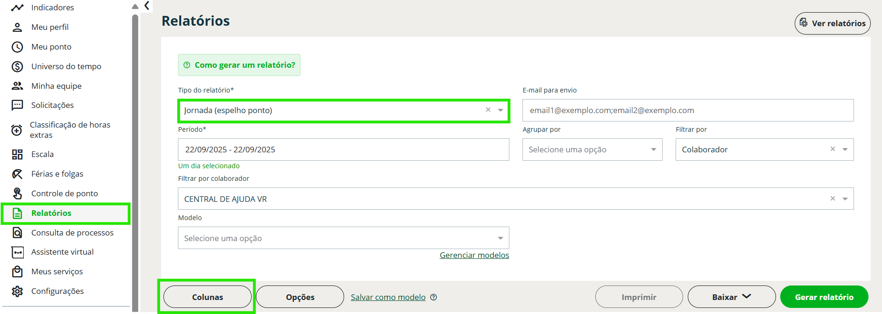Image resolution: width=882 pixels, height=314 pixels.
Task: Click the help icon beside Salvar como modelo
Action: (x=433, y=297)
